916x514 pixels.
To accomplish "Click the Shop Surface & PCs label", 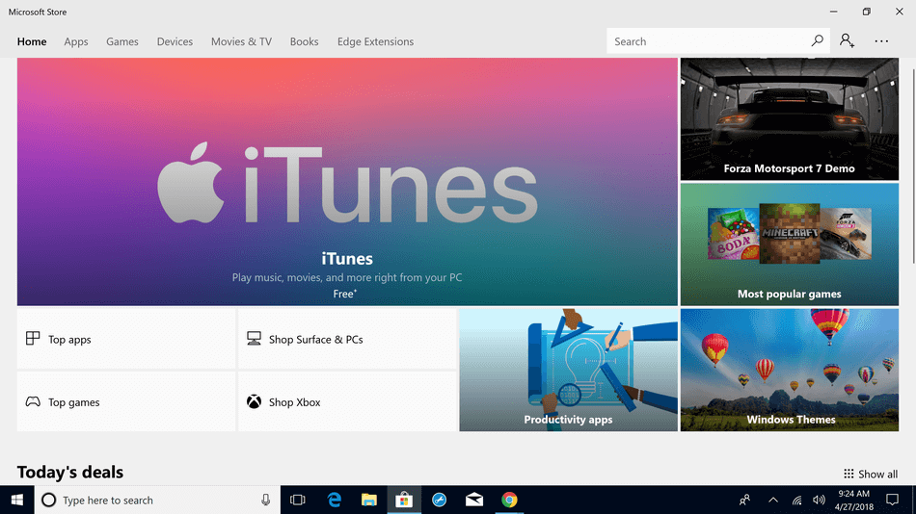I will coord(316,340).
